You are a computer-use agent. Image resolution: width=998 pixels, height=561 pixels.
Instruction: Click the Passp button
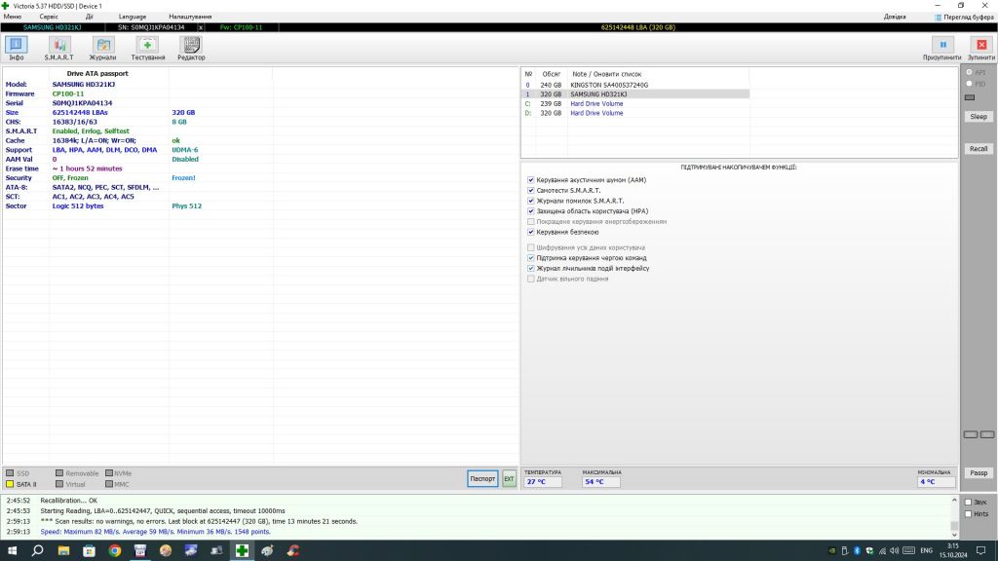coord(979,473)
